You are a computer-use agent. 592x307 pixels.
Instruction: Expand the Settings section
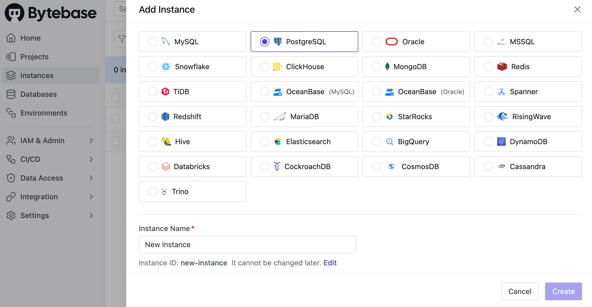[34, 215]
